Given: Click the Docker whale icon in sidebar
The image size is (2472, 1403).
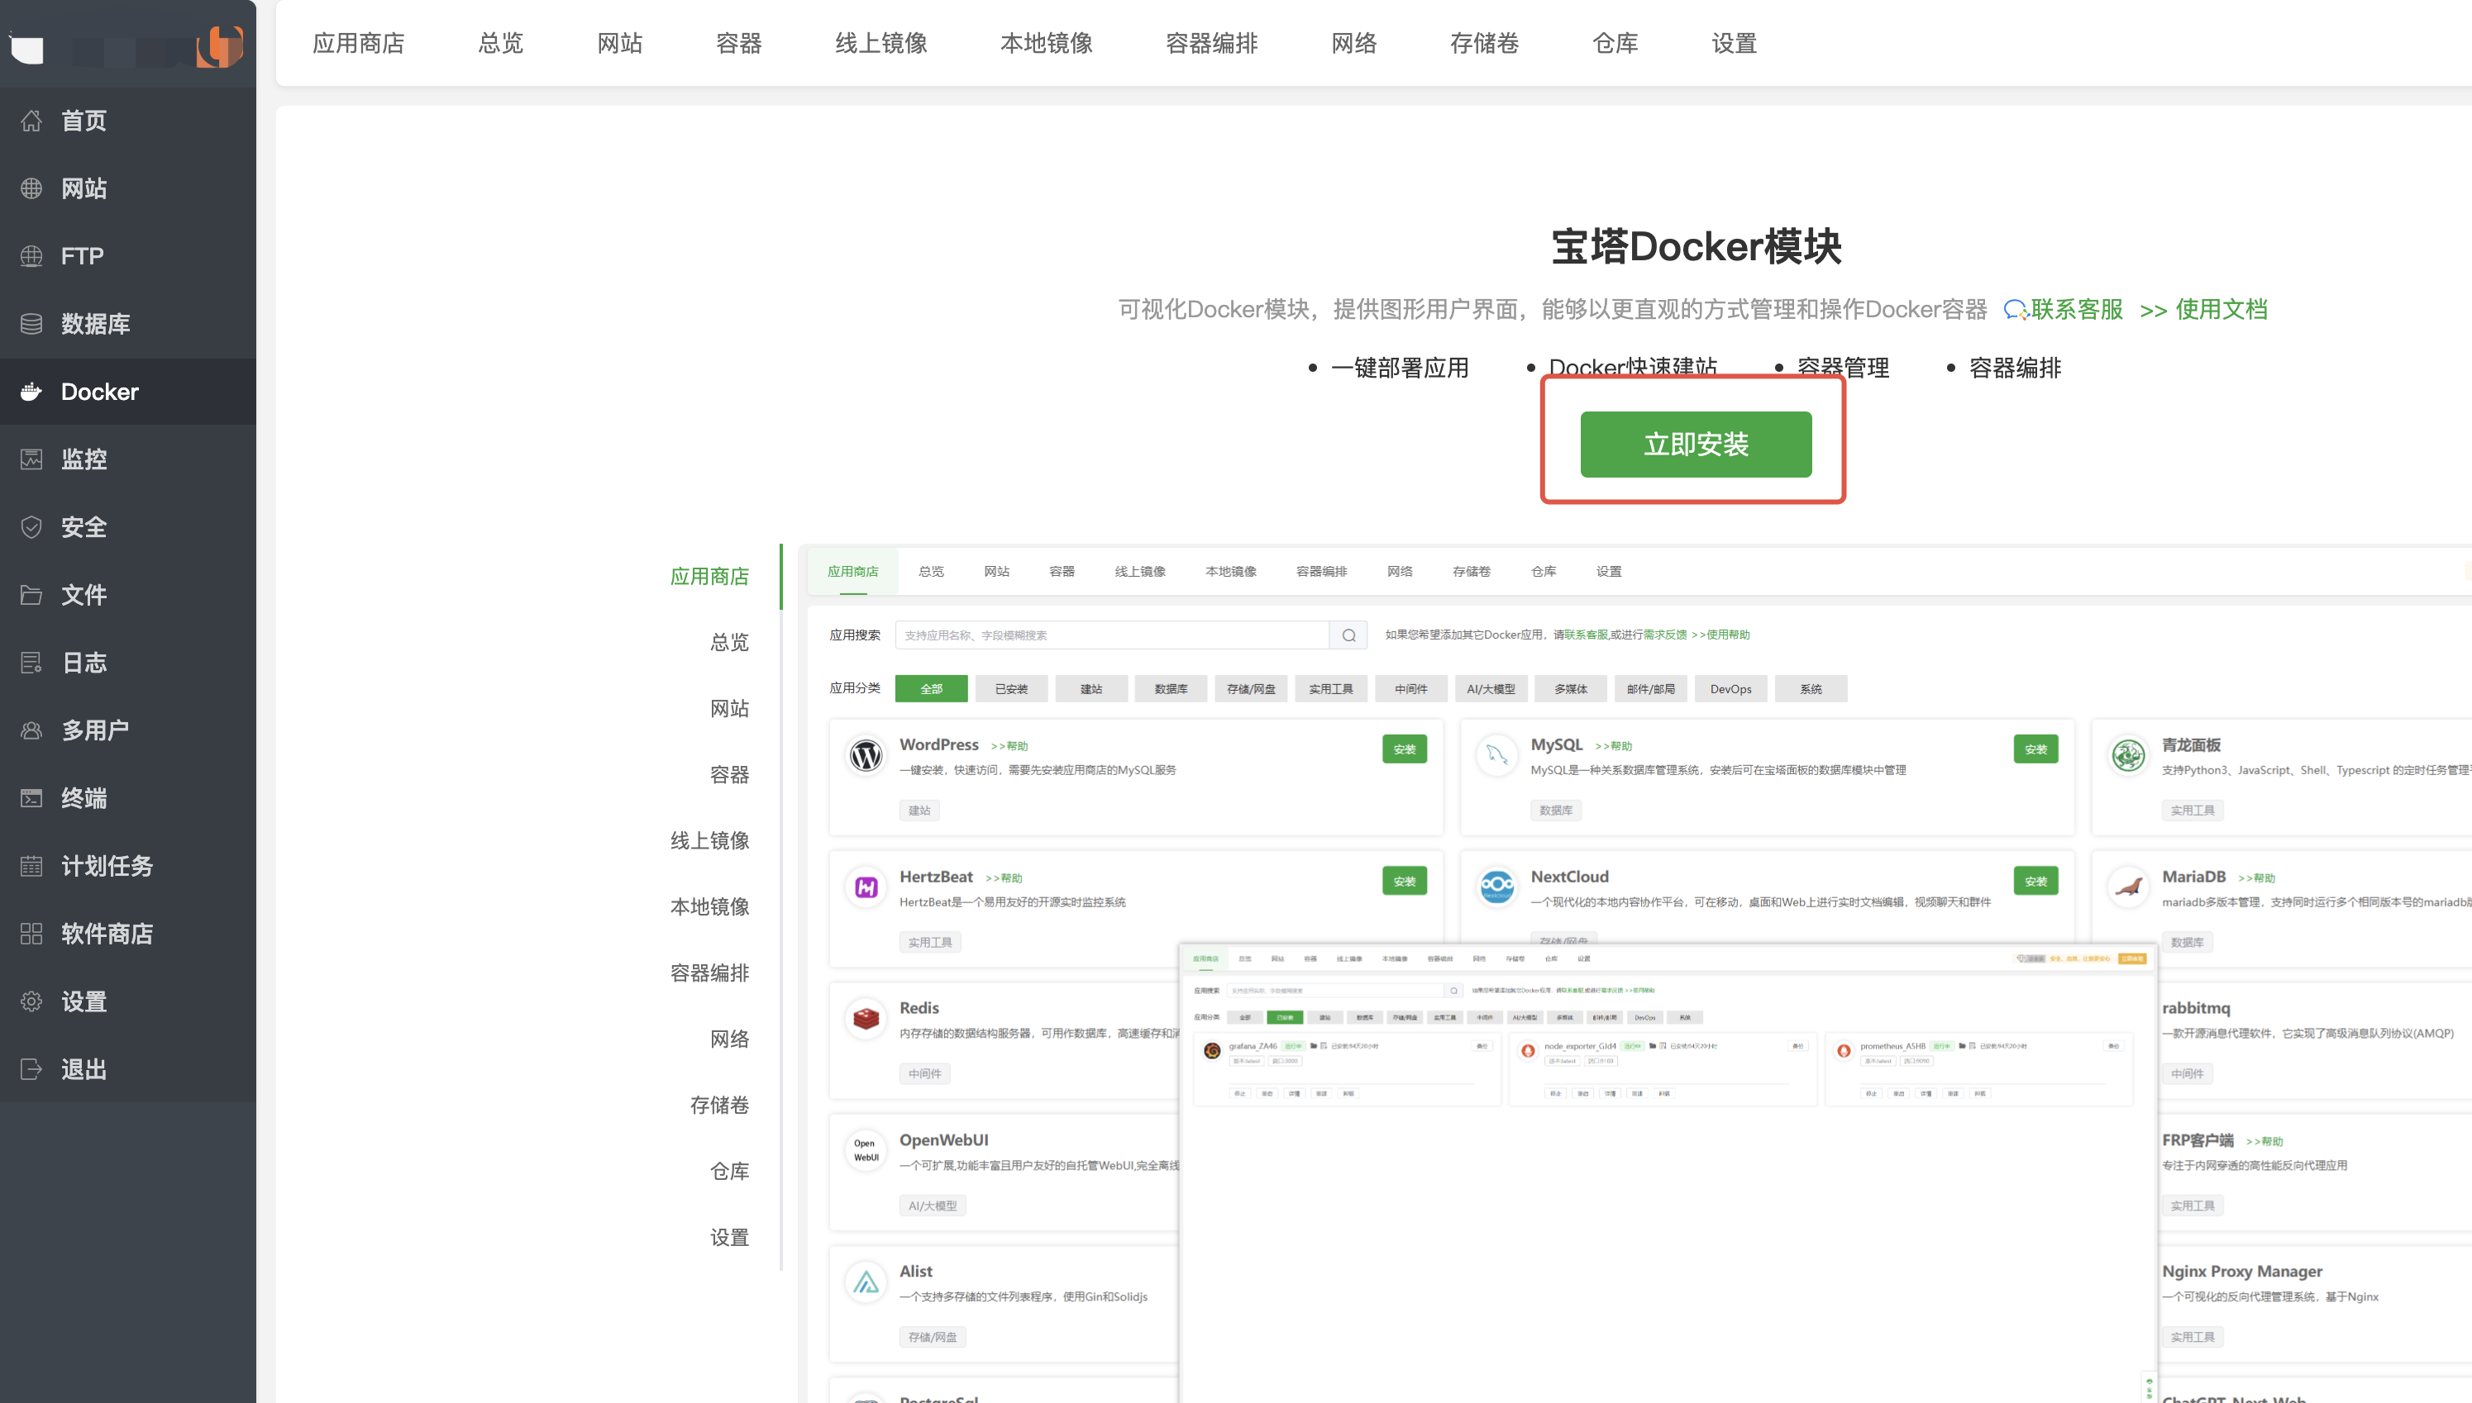Looking at the screenshot, I should [31, 391].
